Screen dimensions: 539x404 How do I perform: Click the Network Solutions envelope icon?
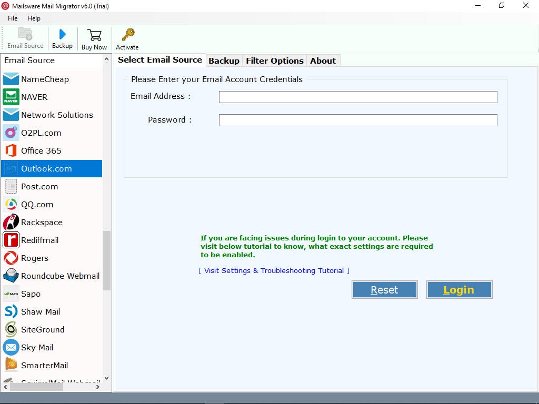pyautogui.click(x=11, y=115)
